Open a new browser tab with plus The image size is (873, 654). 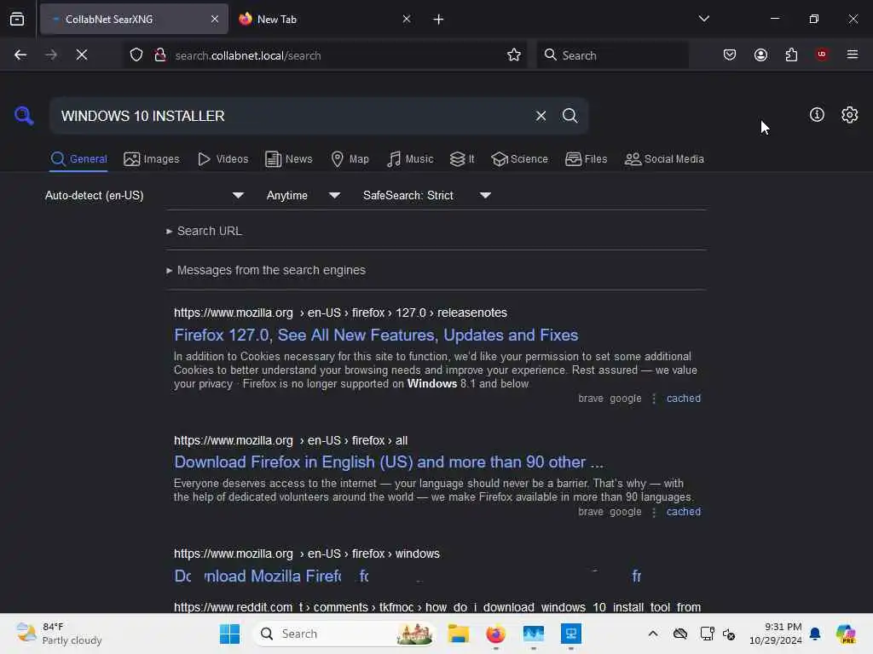pos(439,20)
